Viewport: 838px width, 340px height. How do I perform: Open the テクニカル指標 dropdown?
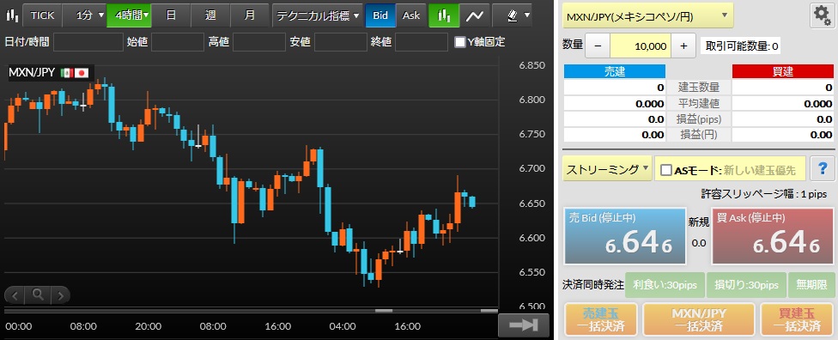[x=318, y=15]
